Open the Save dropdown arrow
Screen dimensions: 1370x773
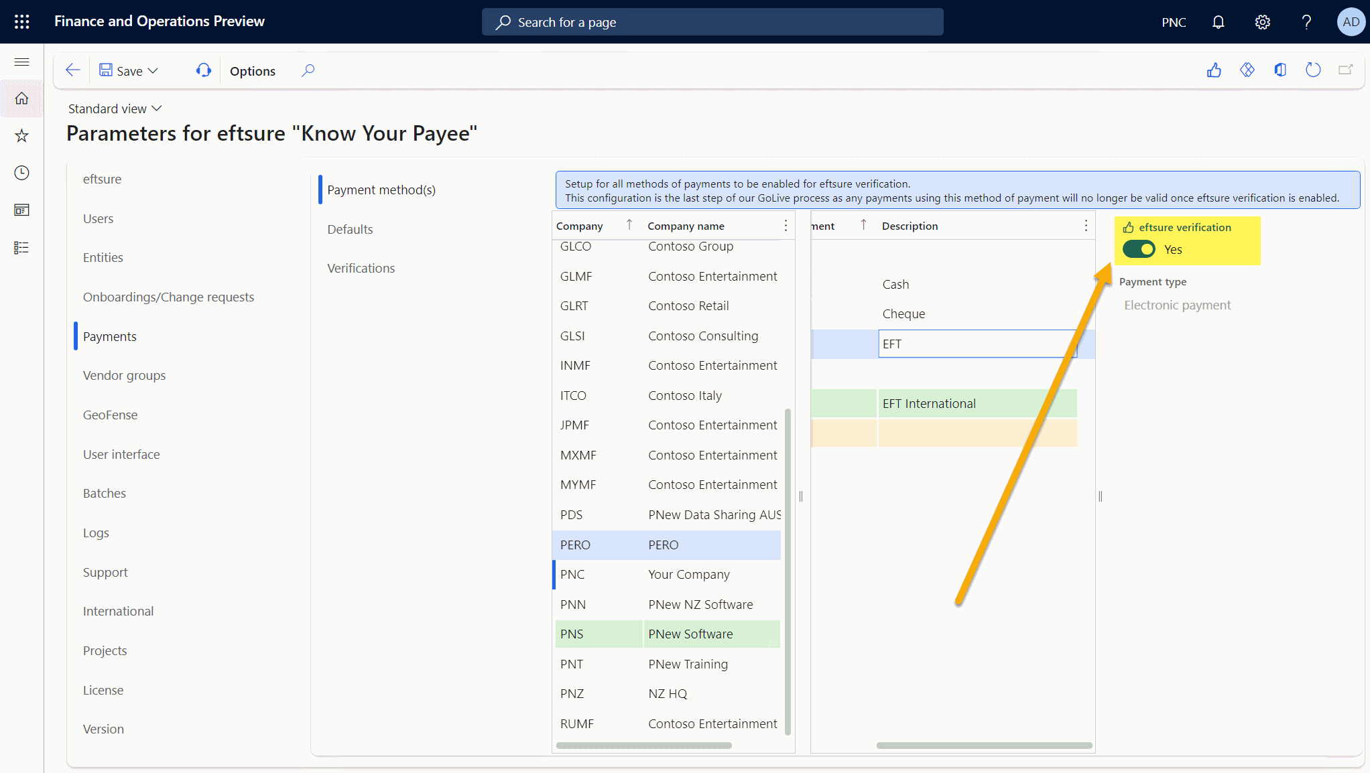tap(153, 71)
